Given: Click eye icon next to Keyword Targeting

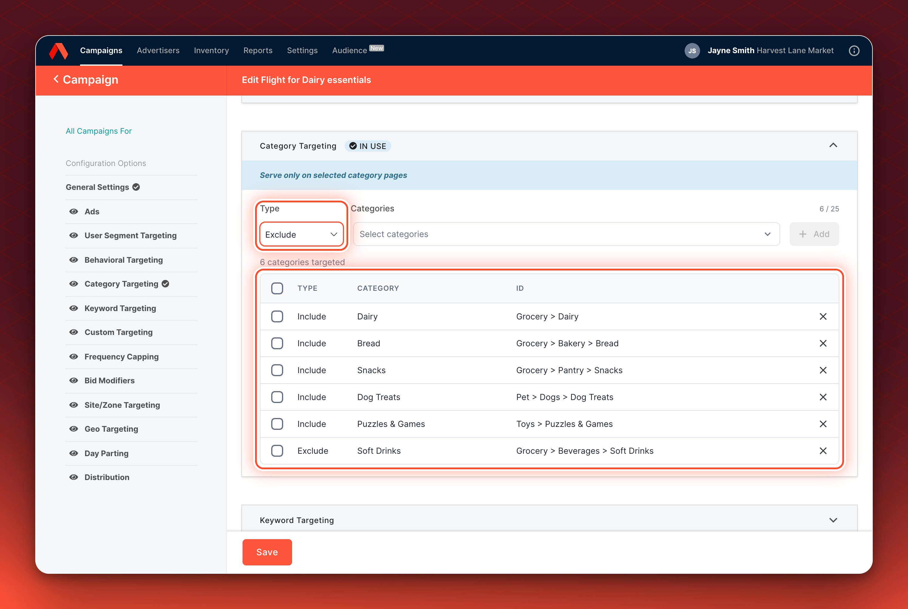Looking at the screenshot, I should (73, 308).
